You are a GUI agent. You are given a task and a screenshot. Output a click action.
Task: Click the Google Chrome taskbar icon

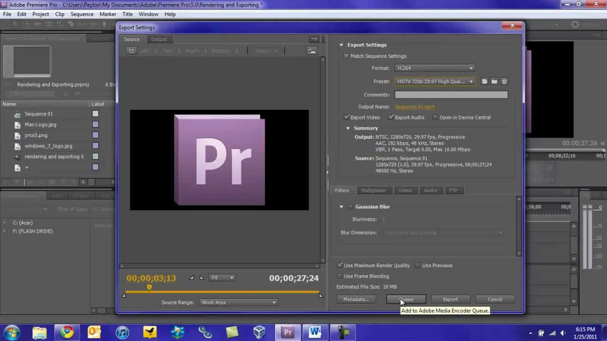tap(67, 332)
